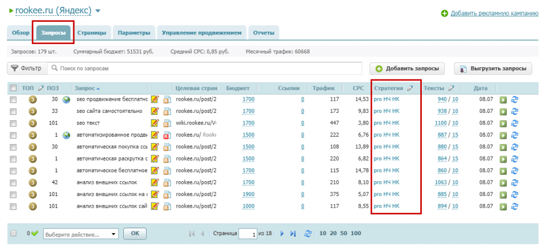
Task: Sort by the Трафик column header
Action: tap(324, 88)
